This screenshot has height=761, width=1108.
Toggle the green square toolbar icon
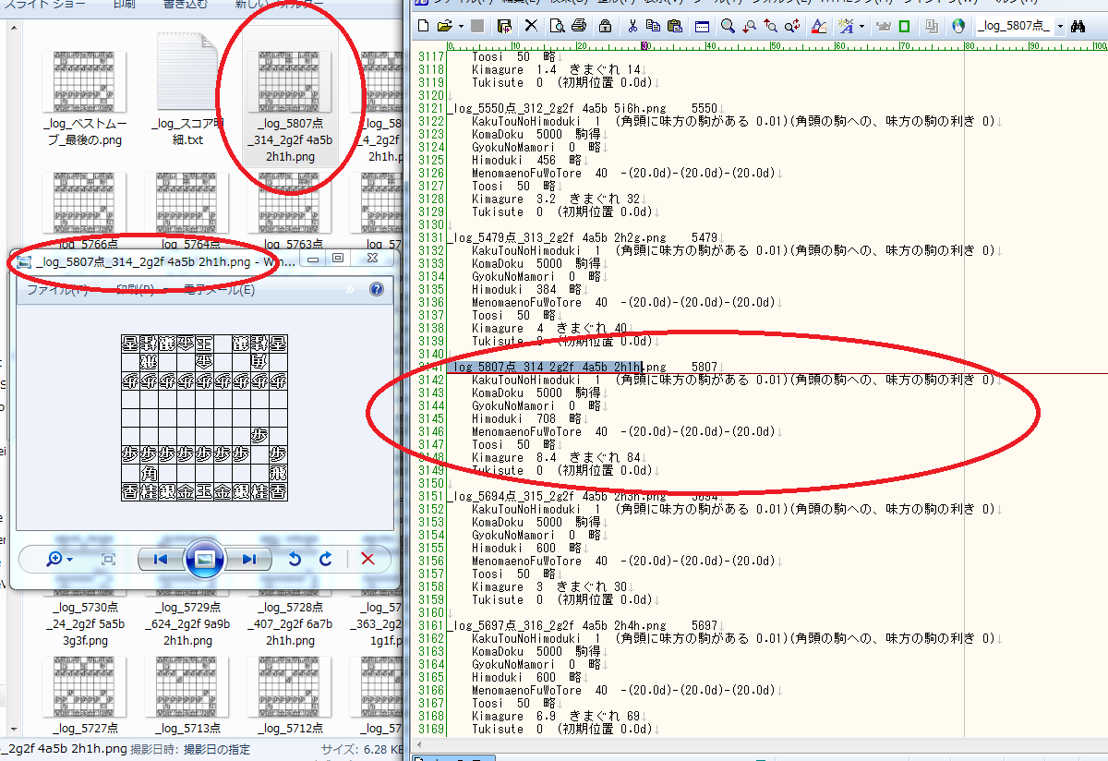tap(904, 26)
